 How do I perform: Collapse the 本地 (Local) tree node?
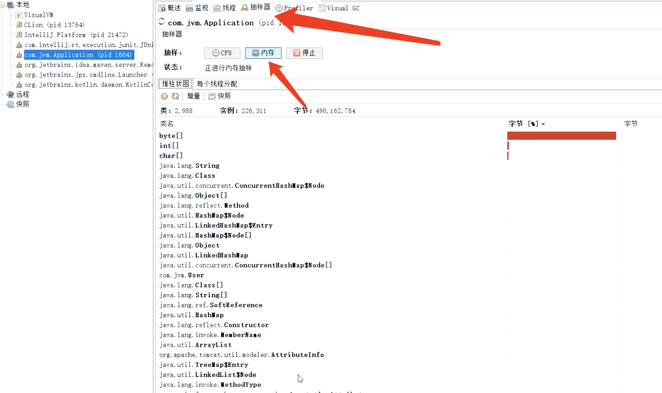click(3, 5)
